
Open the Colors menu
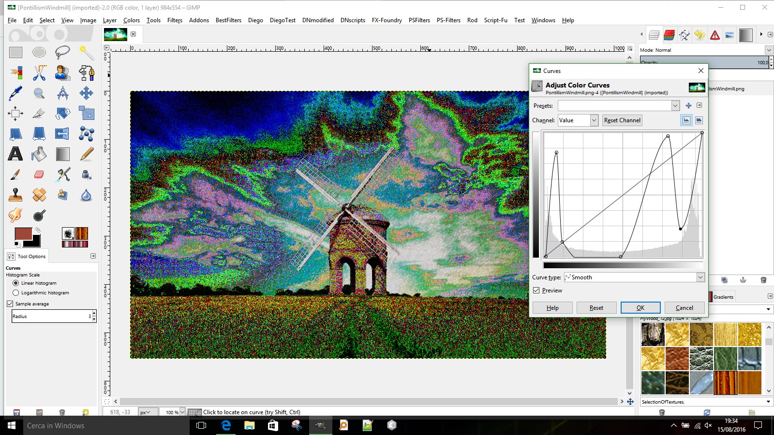(132, 20)
